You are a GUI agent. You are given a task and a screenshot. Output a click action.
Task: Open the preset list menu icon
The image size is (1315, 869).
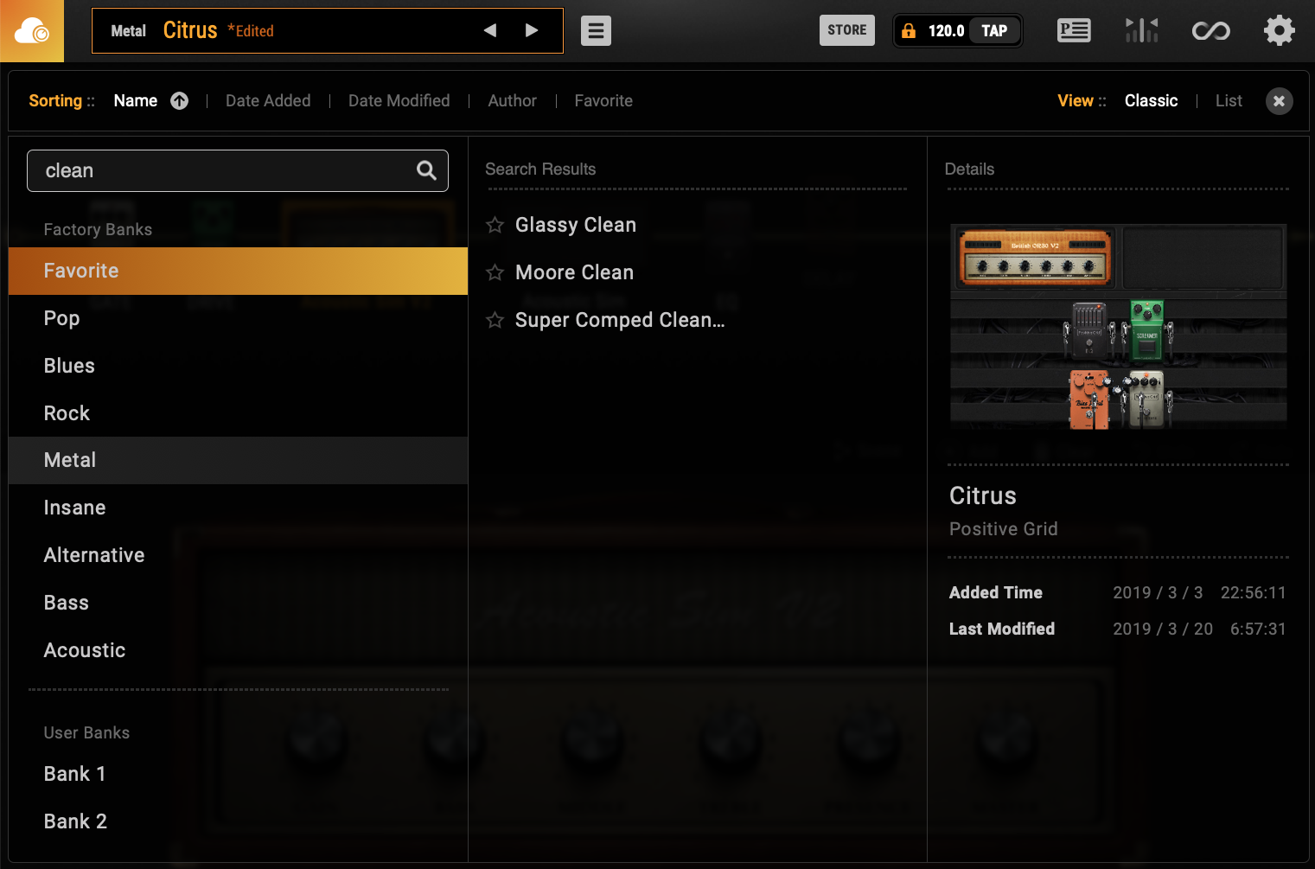(596, 31)
